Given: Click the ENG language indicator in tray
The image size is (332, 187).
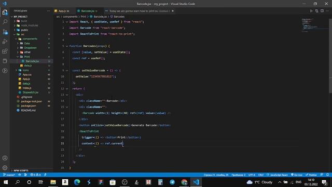Looking at the screenshot, I should coord(298,182).
